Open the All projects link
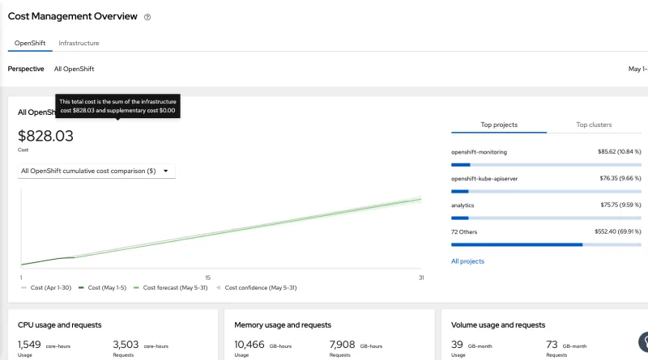 (467, 261)
